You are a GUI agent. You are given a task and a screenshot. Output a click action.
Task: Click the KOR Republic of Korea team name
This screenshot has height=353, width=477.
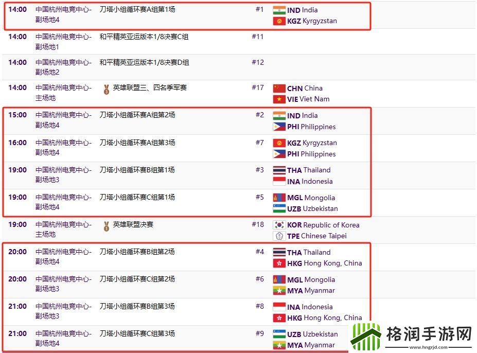pyautogui.click(x=322, y=225)
